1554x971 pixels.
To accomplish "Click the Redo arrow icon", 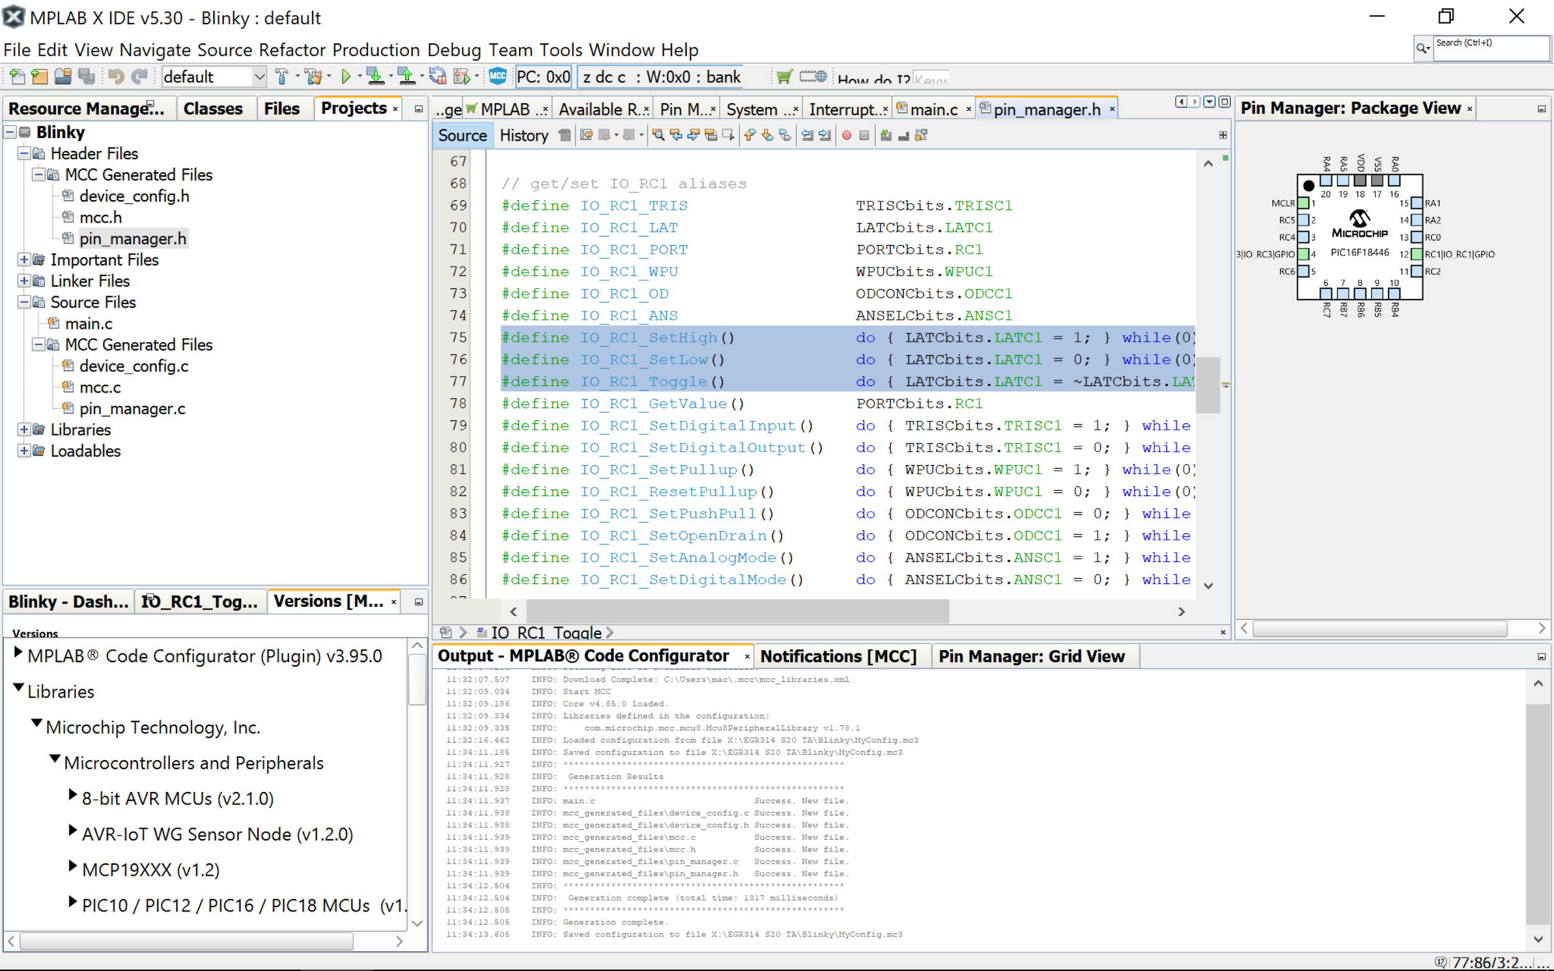I will point(139,77).
